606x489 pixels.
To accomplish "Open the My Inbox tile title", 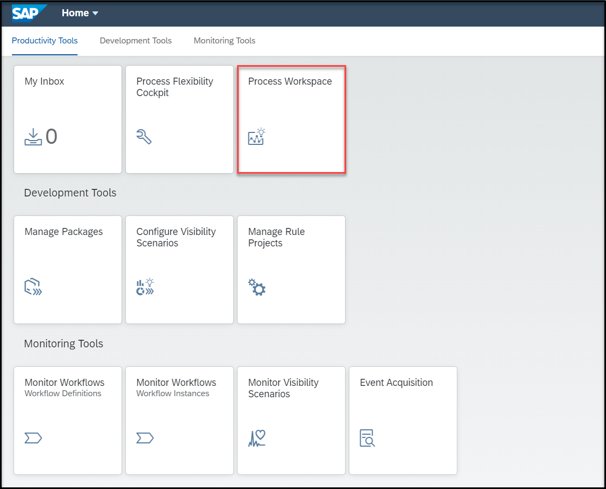I will (44, 81).
